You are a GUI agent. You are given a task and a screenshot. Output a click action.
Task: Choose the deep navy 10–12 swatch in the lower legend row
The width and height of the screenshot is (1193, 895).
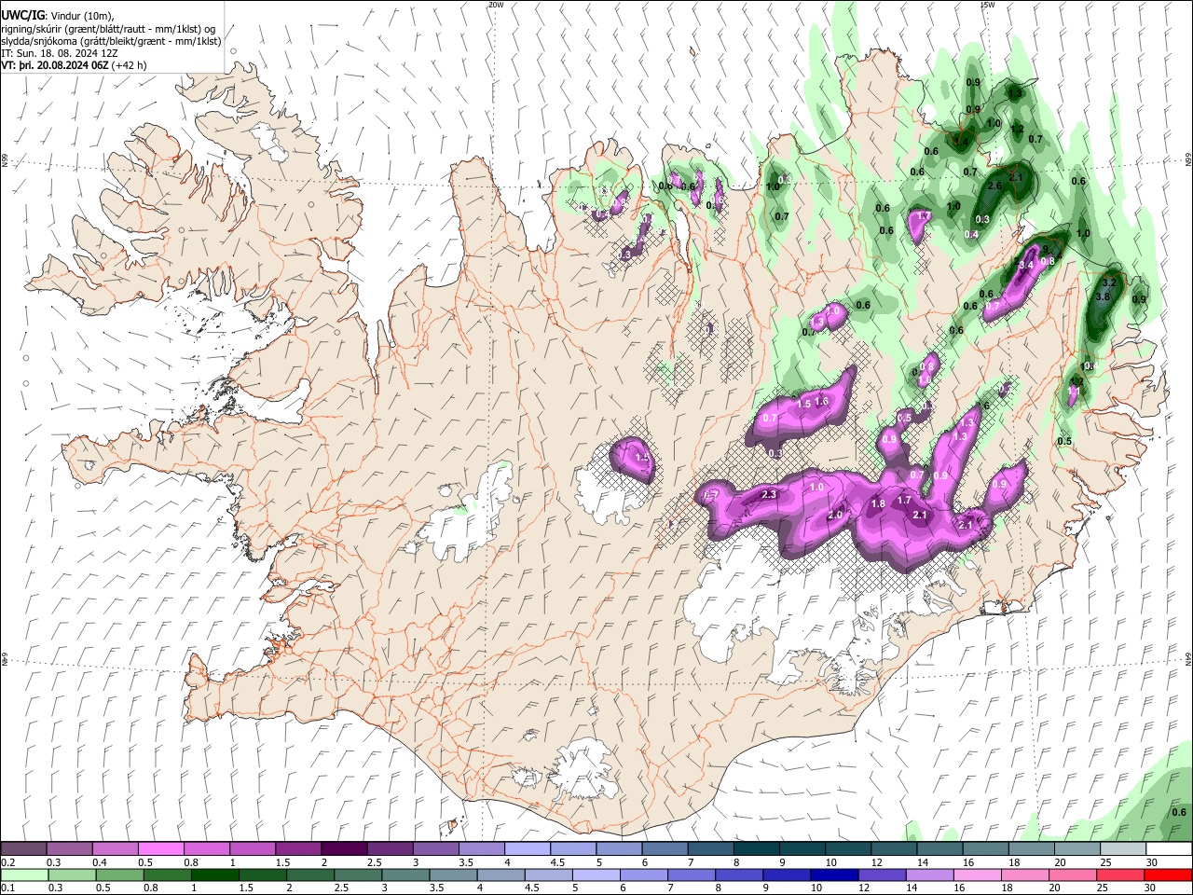(x=835, y=874)
